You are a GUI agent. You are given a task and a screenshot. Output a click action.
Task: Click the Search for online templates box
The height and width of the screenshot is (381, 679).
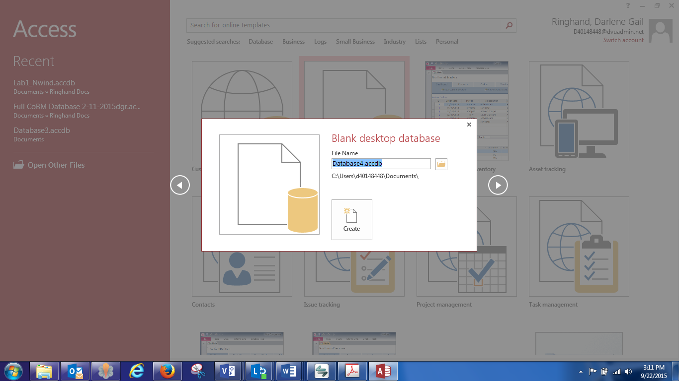[345, 25]
